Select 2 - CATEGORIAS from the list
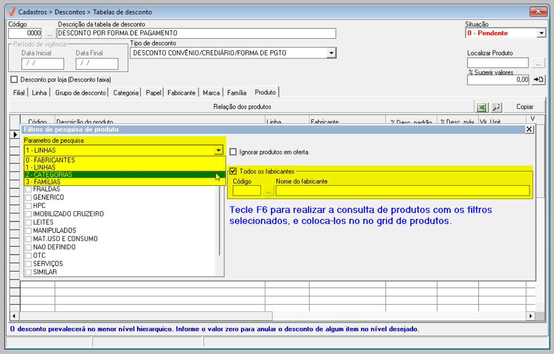The height and width of the screenshot is (354, 554). [119, 175]
